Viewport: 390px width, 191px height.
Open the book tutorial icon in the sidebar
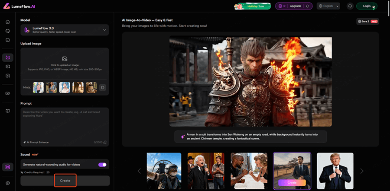pos(7,111)
